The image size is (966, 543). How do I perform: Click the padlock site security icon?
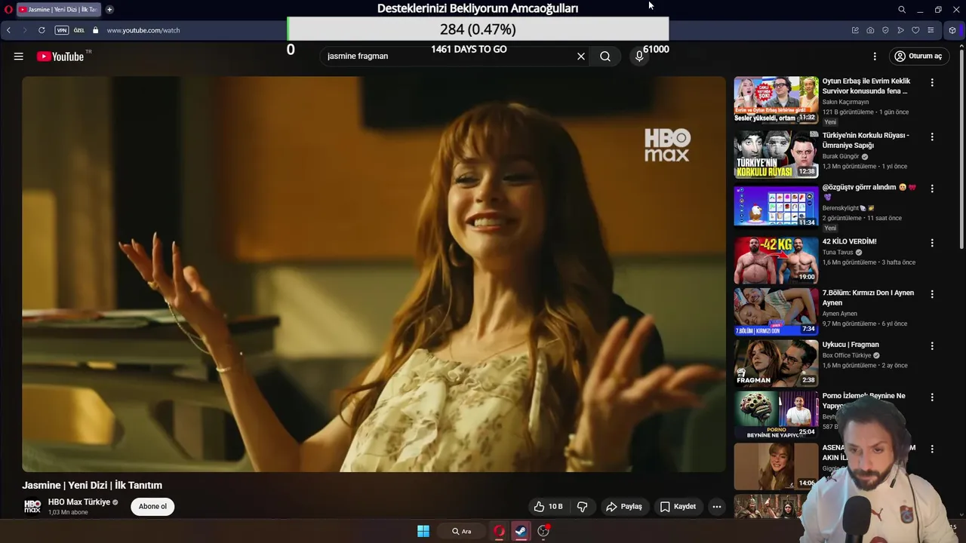point(95,30)
